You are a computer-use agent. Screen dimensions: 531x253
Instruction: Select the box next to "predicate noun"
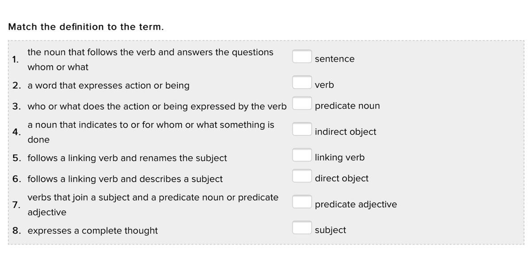point(302,103)
